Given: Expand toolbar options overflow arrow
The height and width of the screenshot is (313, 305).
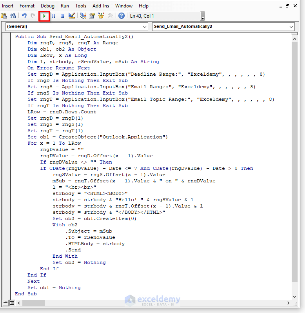Looking at the screenshot, I should click(203, 16).
